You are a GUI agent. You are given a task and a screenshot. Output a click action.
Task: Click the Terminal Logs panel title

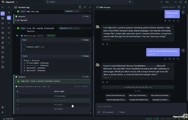click(24, 7)
